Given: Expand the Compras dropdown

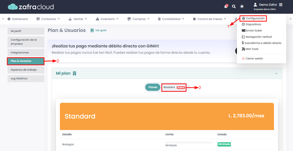Looking at the screenshot, I should pyautogui.click(x=148, y=19).
